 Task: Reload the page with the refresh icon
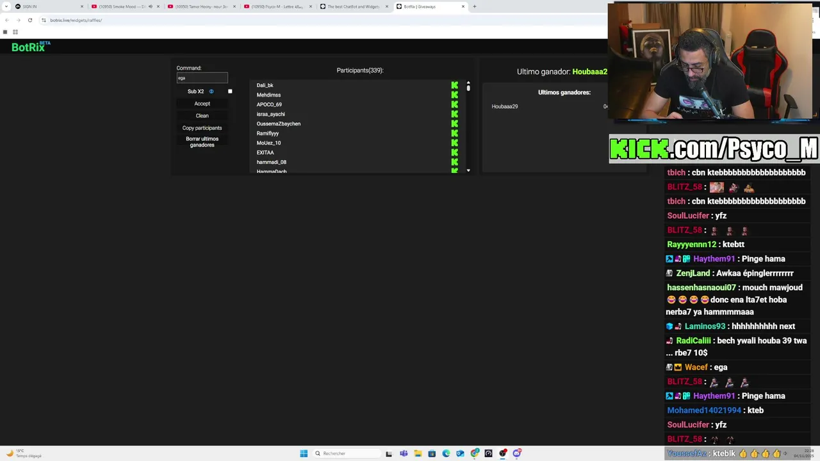tap(29, 20)
